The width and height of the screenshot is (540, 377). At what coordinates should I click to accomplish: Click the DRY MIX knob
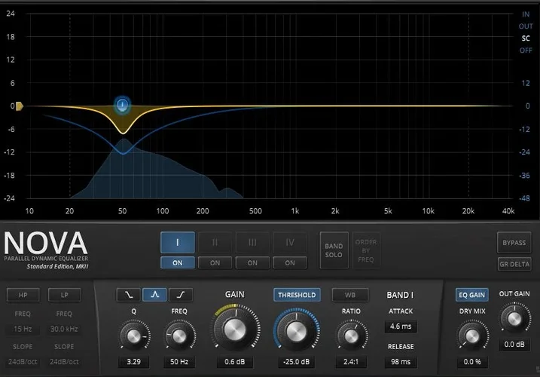point(472,336)
